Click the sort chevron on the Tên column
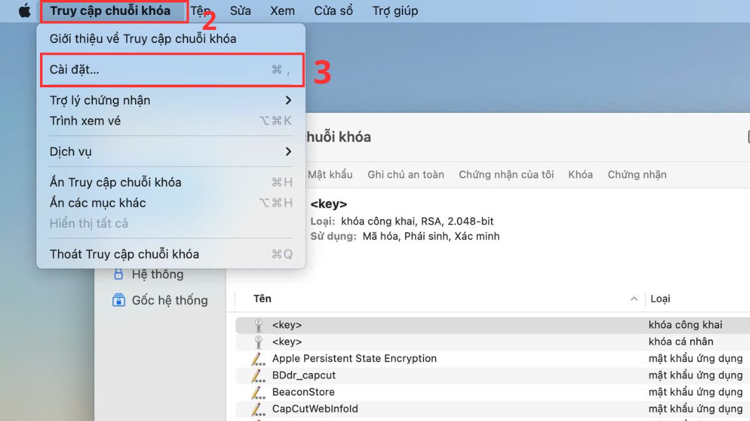Image resolution: width=750 pixels, height=421 pixels. click(634, 299)
